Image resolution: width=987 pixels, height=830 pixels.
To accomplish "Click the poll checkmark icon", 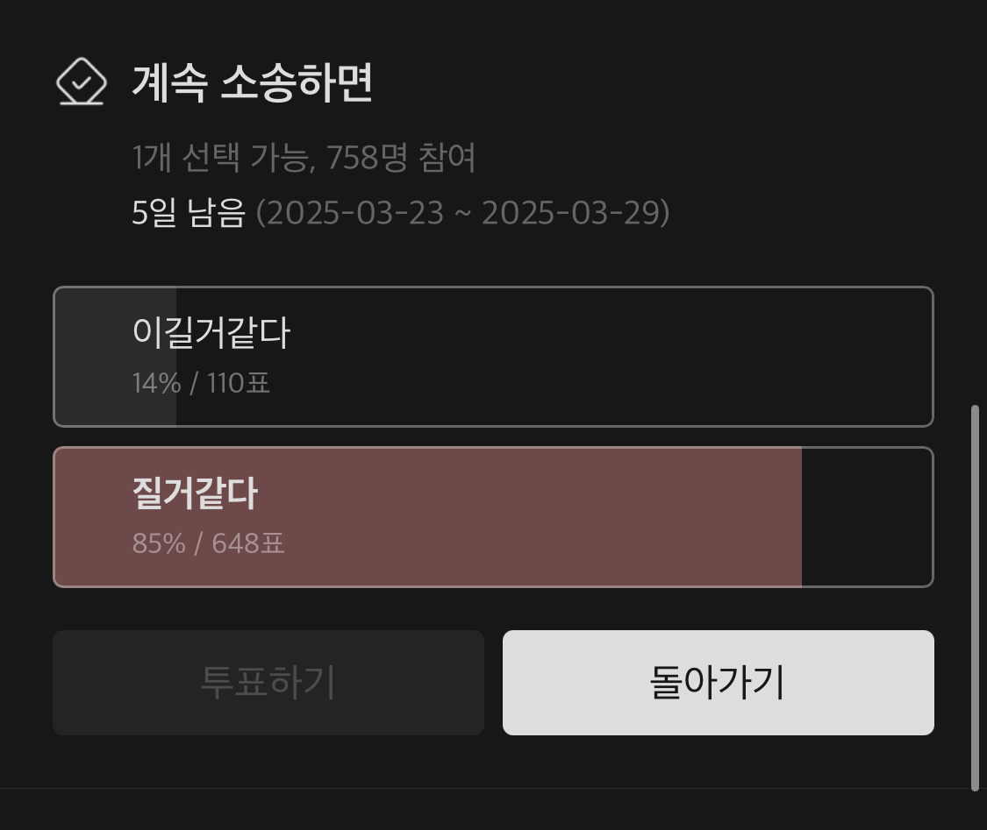I will pos(82,82).
